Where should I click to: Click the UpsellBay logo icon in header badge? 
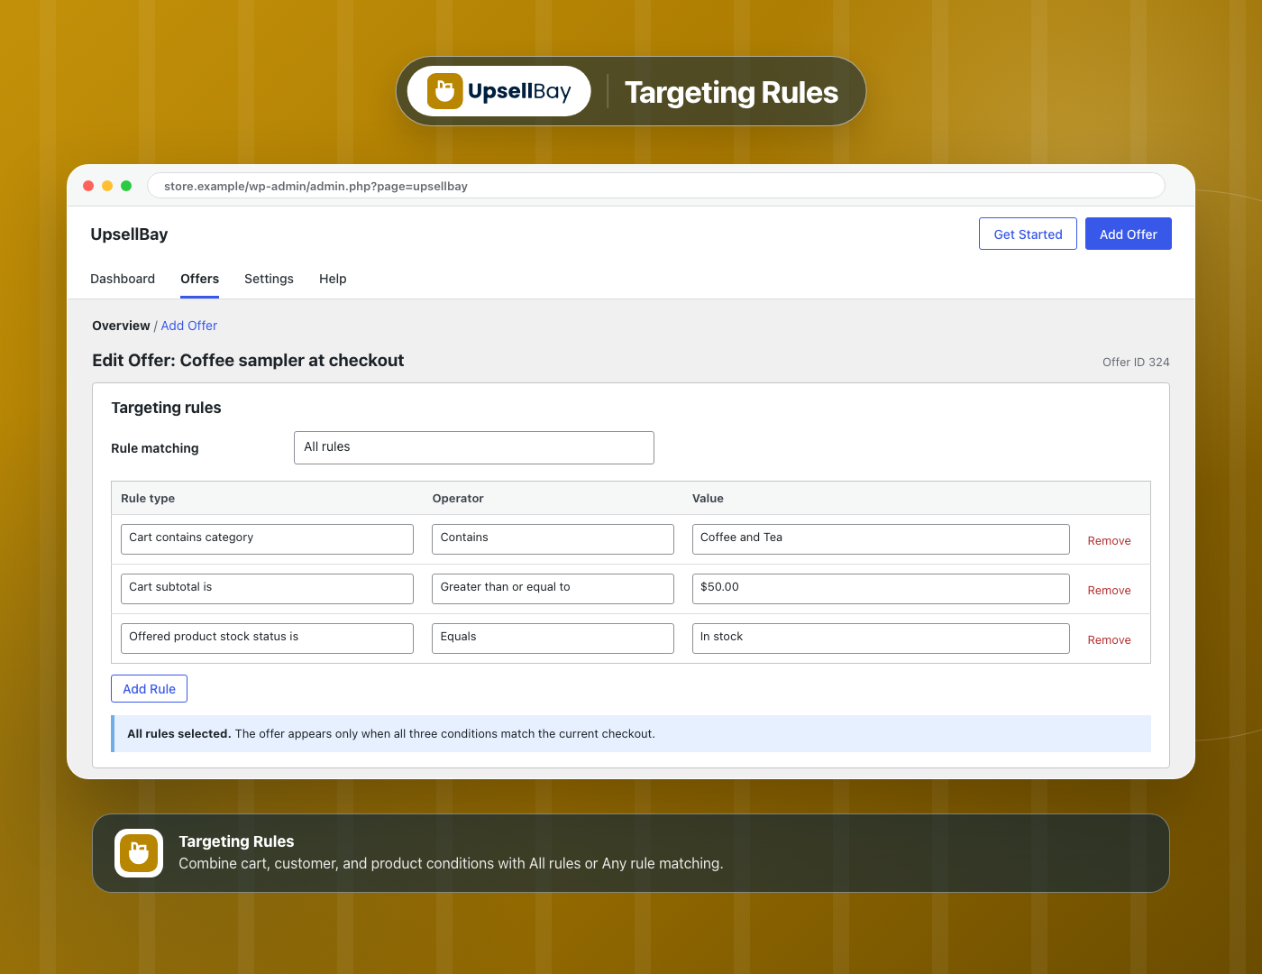tap(444, 91)
